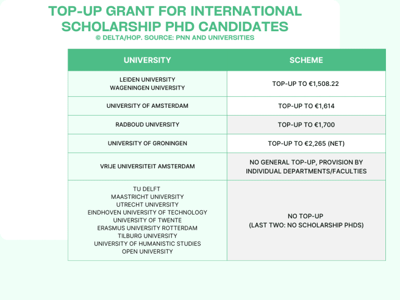Select the UNIVERSITY column header
This screenshot has width=400, height=300.
(147, 60)
